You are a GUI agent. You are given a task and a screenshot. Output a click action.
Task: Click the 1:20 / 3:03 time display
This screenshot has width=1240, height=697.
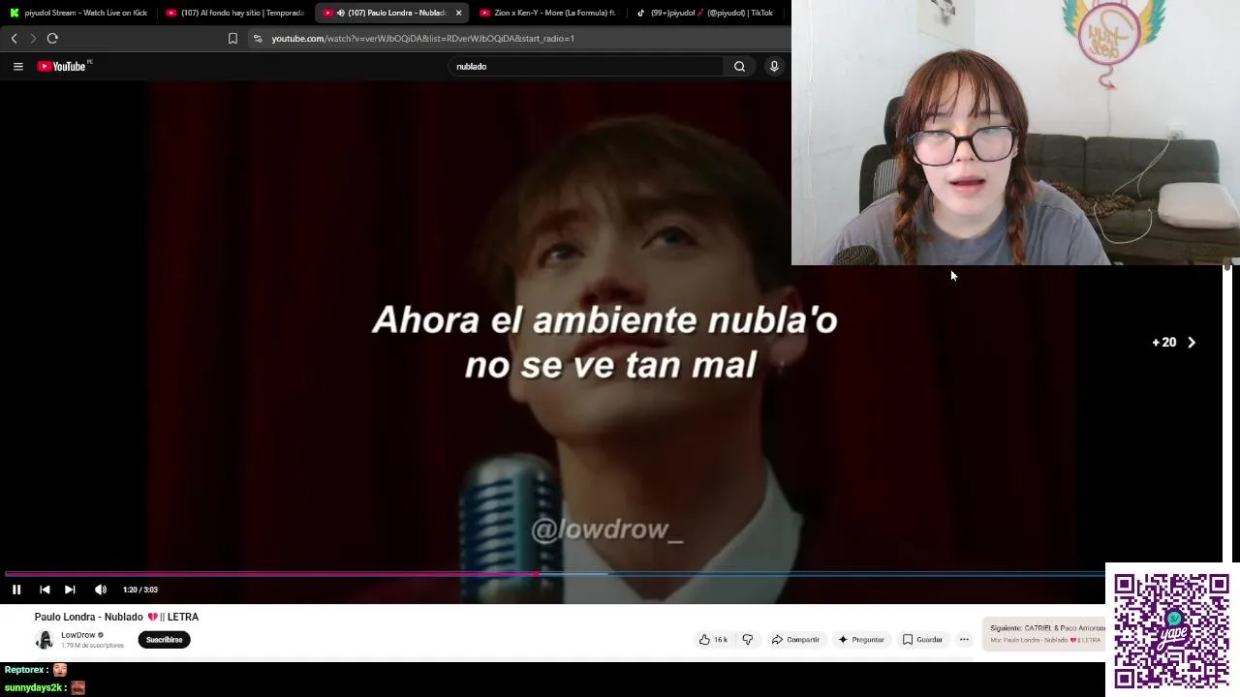[140, 590]
